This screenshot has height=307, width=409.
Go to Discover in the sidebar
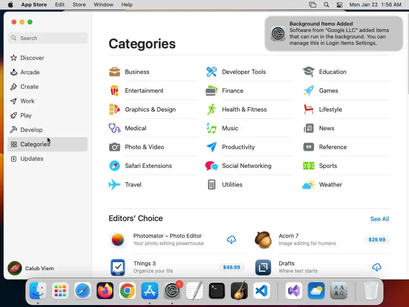pyautogui.click(x=48, y=58)
